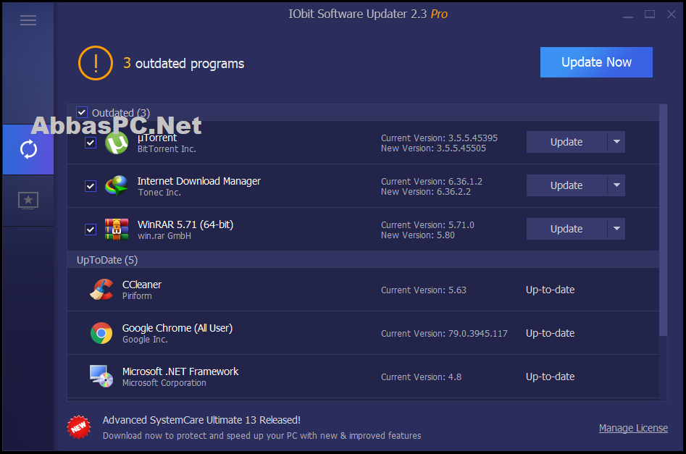The image size is (686, 454).
Task: Close the IObit Software Updater window
Action: point(672,14)
